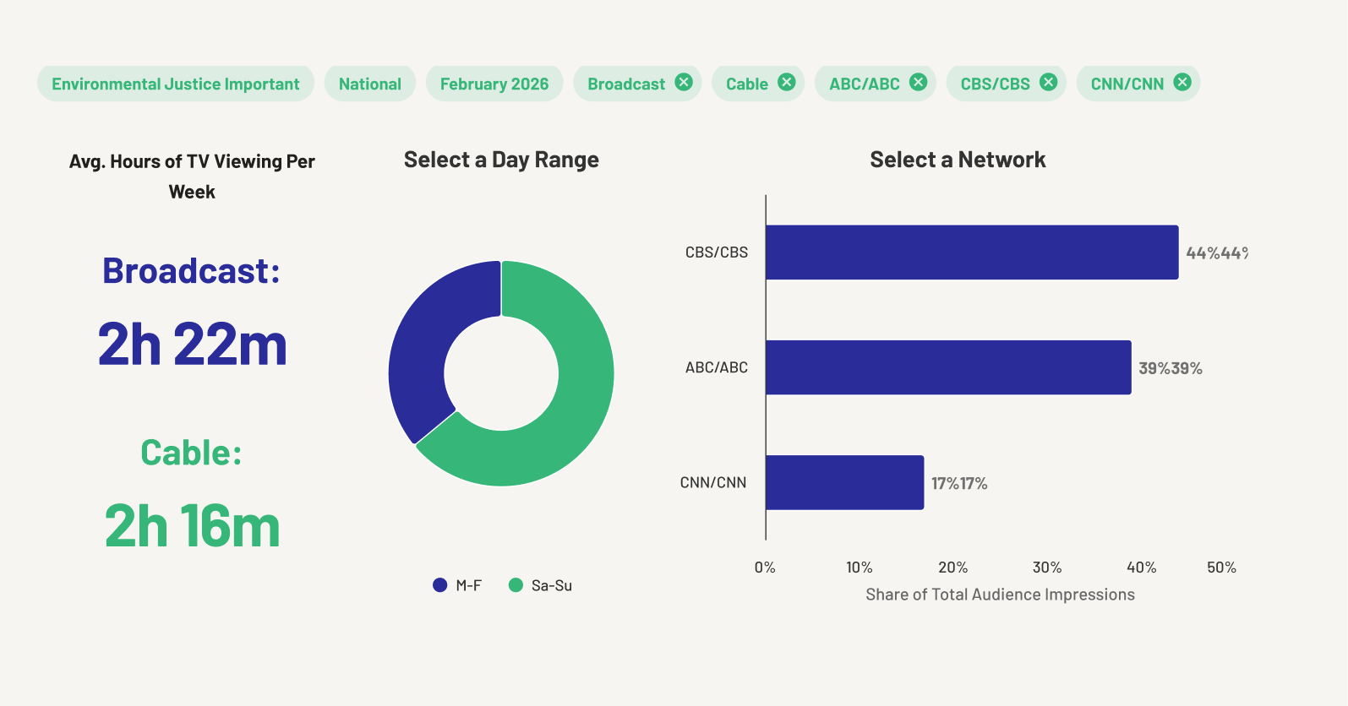Click the National filter chip
This screenshot has height=706, width=1348.
pos(370,84)
